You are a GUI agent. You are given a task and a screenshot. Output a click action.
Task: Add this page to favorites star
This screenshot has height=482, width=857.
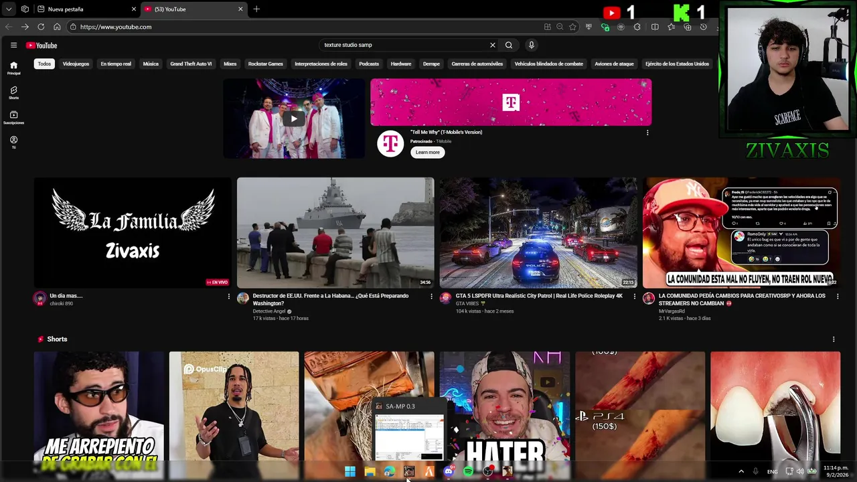point(572,27)
